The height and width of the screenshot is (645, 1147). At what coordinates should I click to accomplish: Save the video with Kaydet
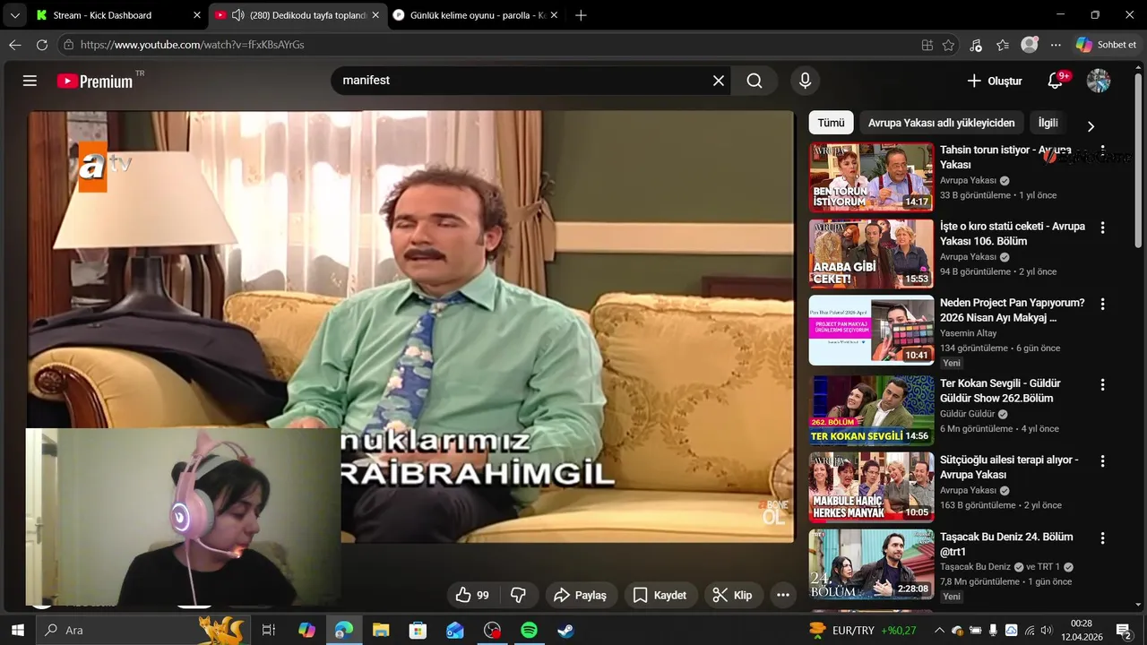pos(660,595)
